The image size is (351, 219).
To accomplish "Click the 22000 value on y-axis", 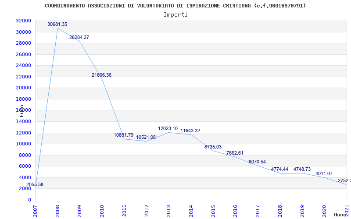I will [x=24, y=77].
